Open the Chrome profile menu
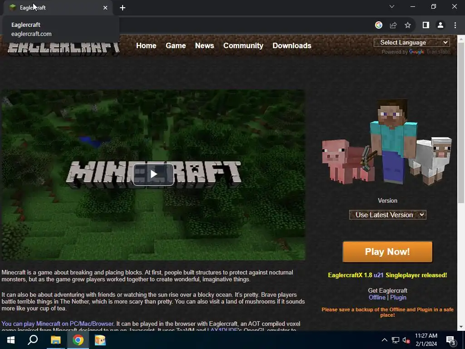This screenshot has height=349, width=465. (440, 25)
